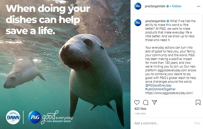
Task: Click the seal photo in the post
Action: pyautogui.click(x=65, y=64)
